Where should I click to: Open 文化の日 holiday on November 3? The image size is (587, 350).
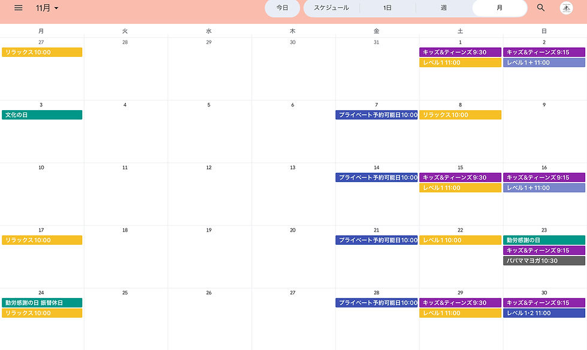click(x=42, y=115)
